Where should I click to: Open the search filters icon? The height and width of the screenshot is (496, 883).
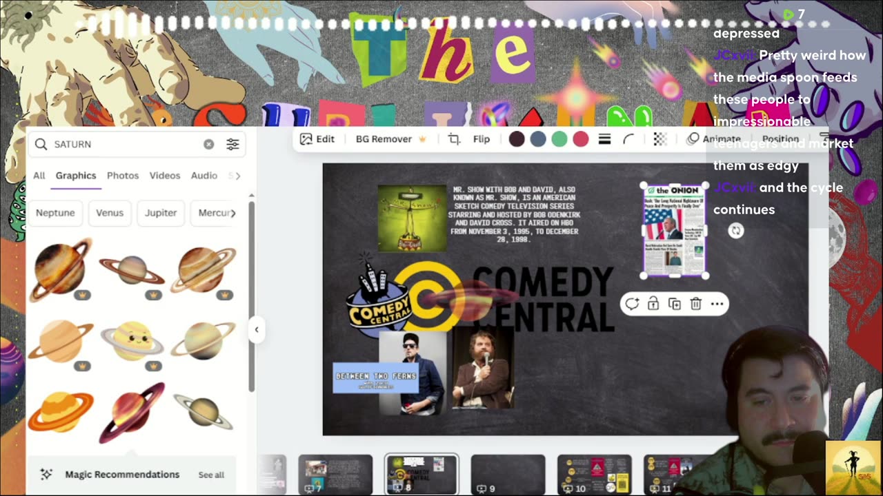click(232, 144)
